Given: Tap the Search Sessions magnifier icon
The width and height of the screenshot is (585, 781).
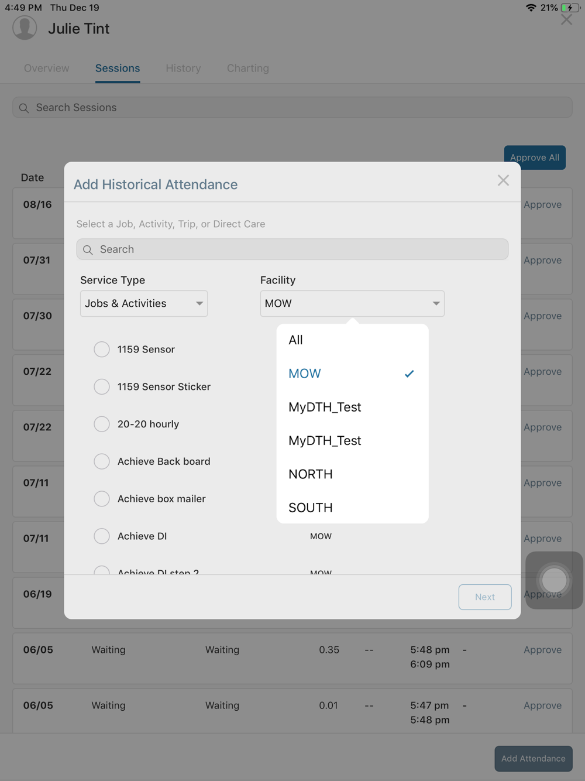Looking at the screenshot, I should click(x=24, y=108).
